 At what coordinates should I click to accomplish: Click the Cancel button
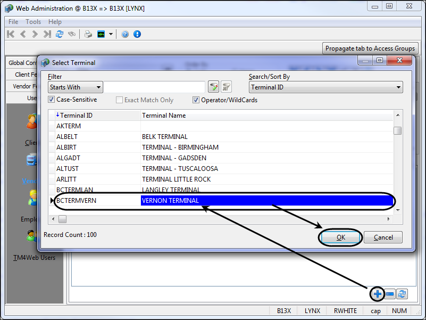coord(383,237)
